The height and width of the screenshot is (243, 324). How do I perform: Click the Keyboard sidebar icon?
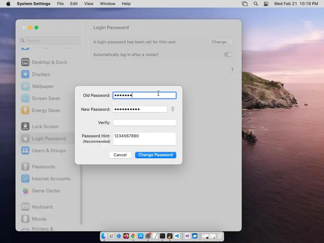click(x=25, y=207)
